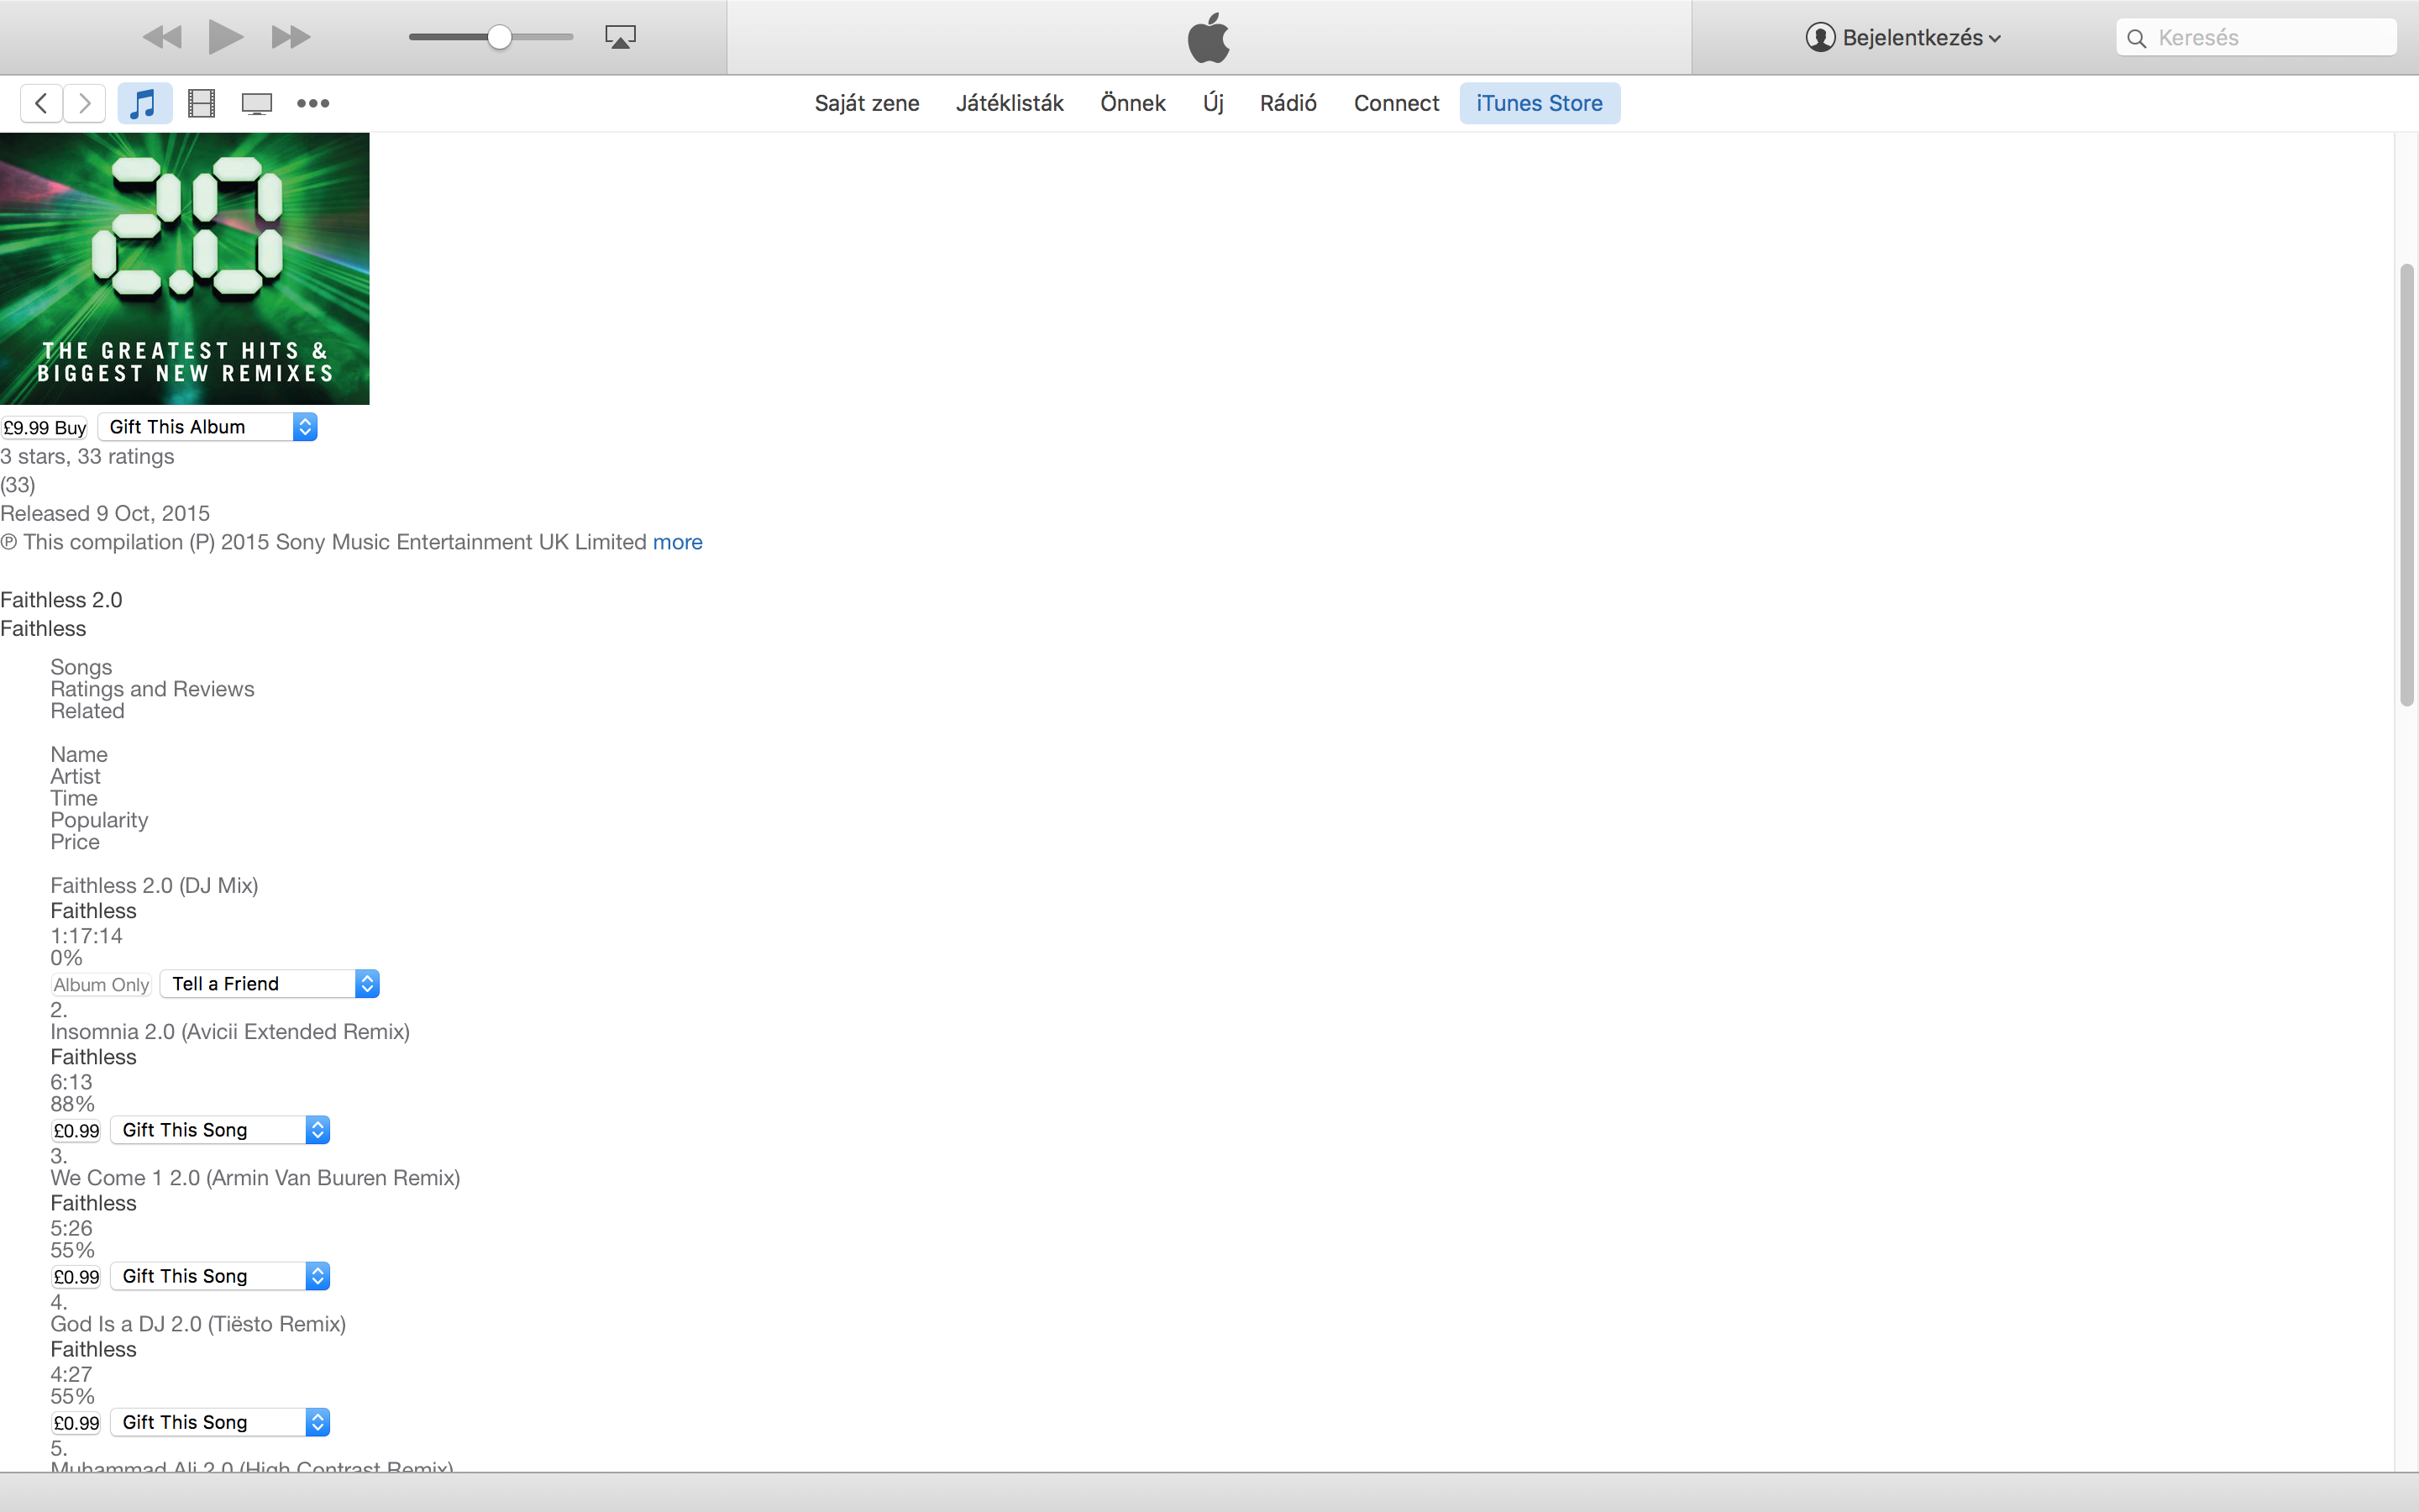Go forward with the right arrow

pos(85,103)
